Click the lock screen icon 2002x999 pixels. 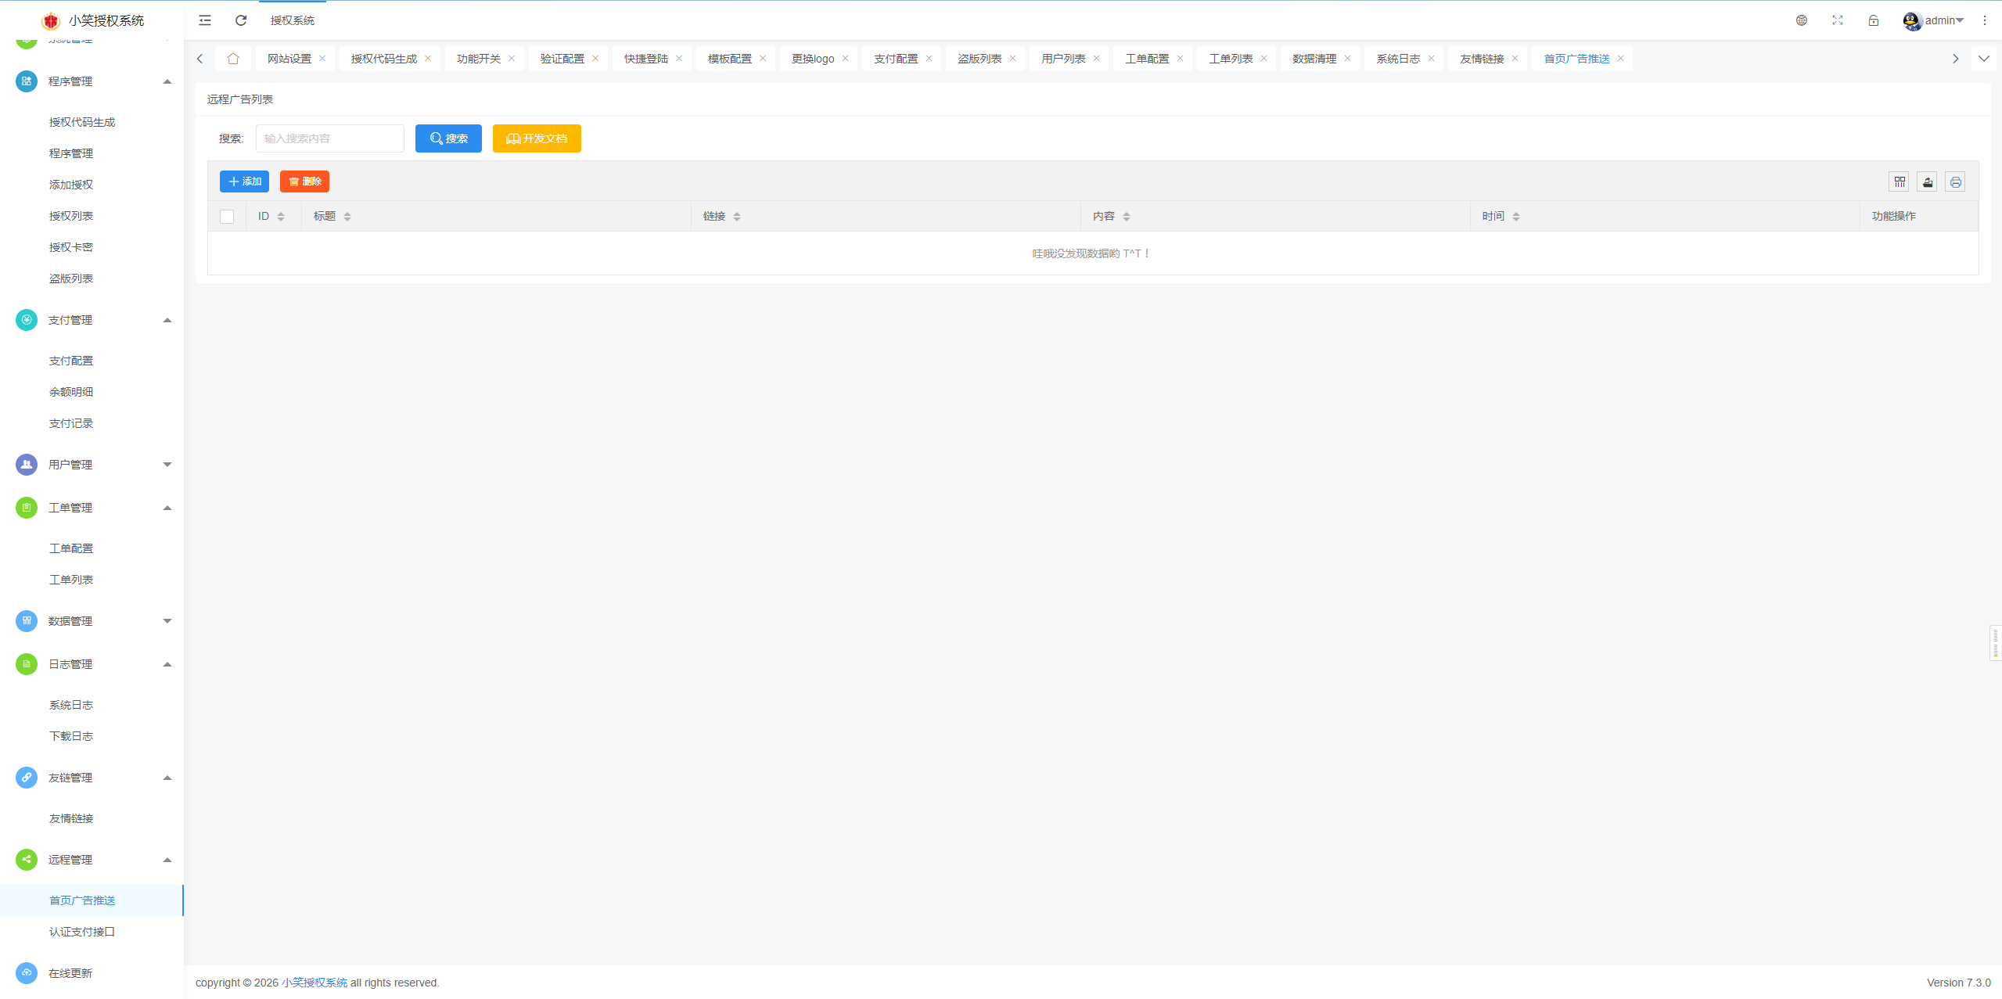tap(1873, 20)
